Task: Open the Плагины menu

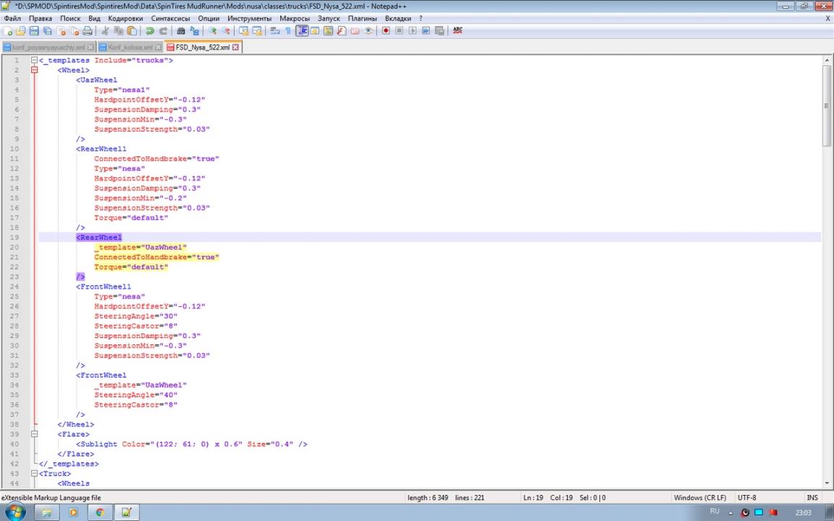Action: (x=362, y=18)
